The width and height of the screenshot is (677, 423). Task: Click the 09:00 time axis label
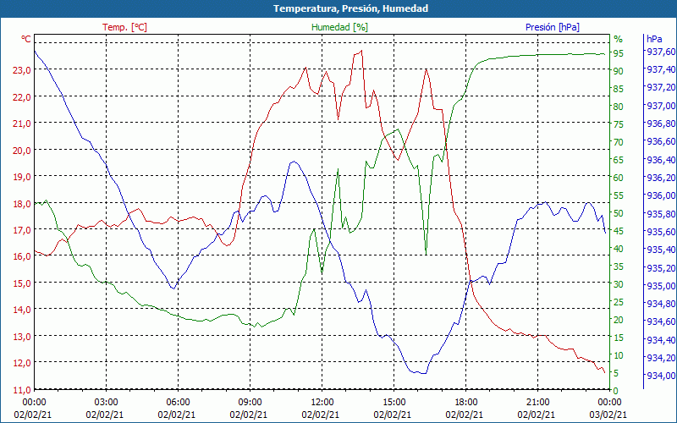tap(250, 403)
